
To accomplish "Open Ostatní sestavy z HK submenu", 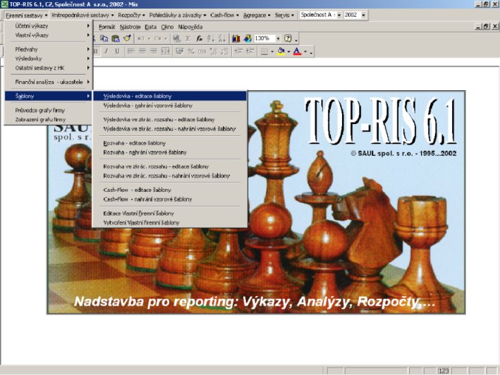I will 49,68.
